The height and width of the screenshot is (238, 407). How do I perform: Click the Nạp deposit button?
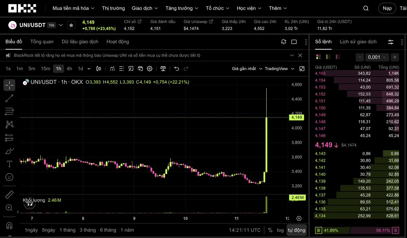coord(387,8)
